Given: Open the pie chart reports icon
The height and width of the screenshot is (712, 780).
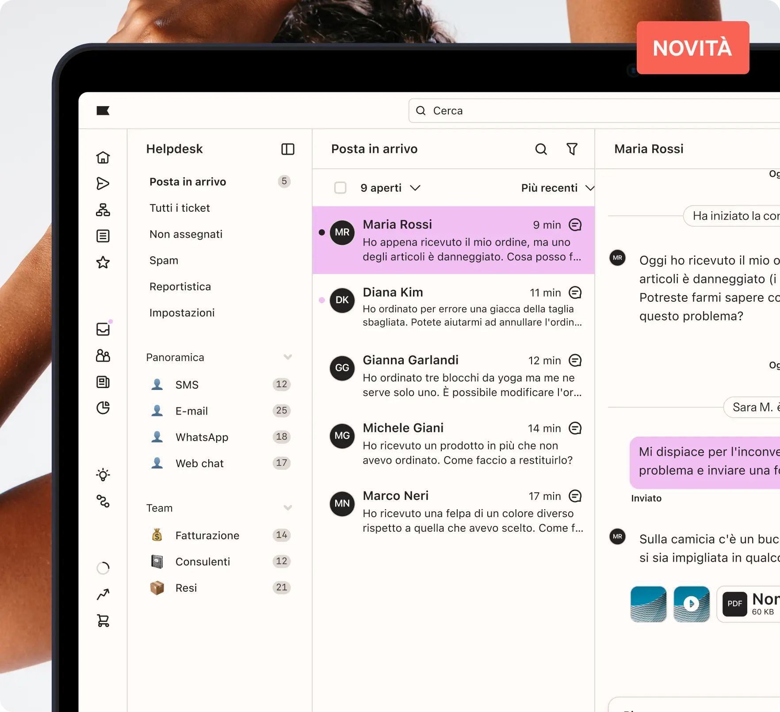Looking at the screenshot, I should click(x=103, y=408).
